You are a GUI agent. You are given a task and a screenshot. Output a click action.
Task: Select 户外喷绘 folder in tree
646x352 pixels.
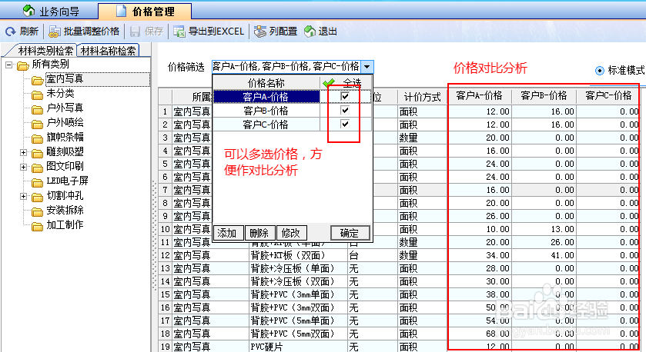(x=65, y=123)
